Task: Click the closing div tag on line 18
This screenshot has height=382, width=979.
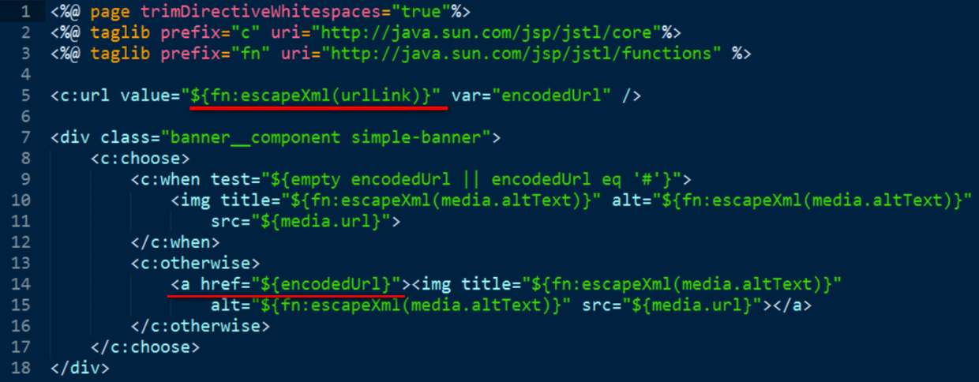Action: pyautogui.click(x=80, y=366)
